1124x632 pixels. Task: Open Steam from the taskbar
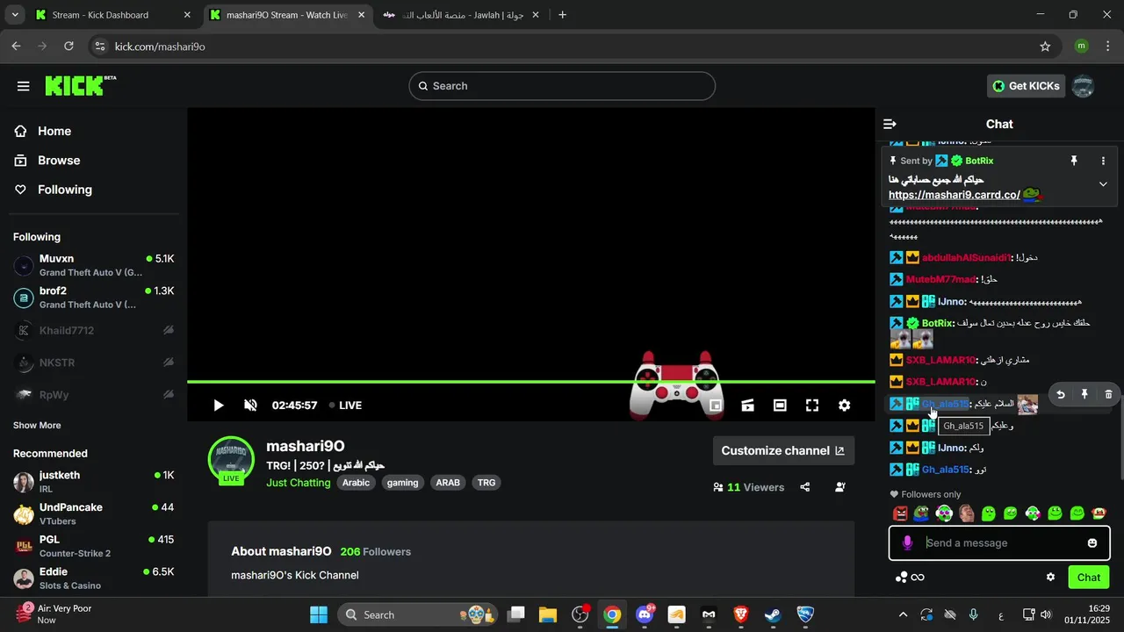coord(773,615)
